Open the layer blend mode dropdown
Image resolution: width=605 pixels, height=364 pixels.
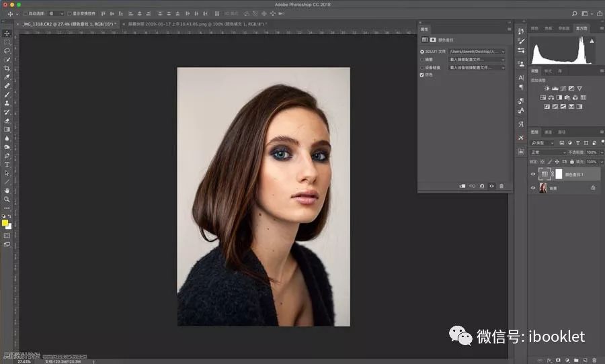click(548, 152)
